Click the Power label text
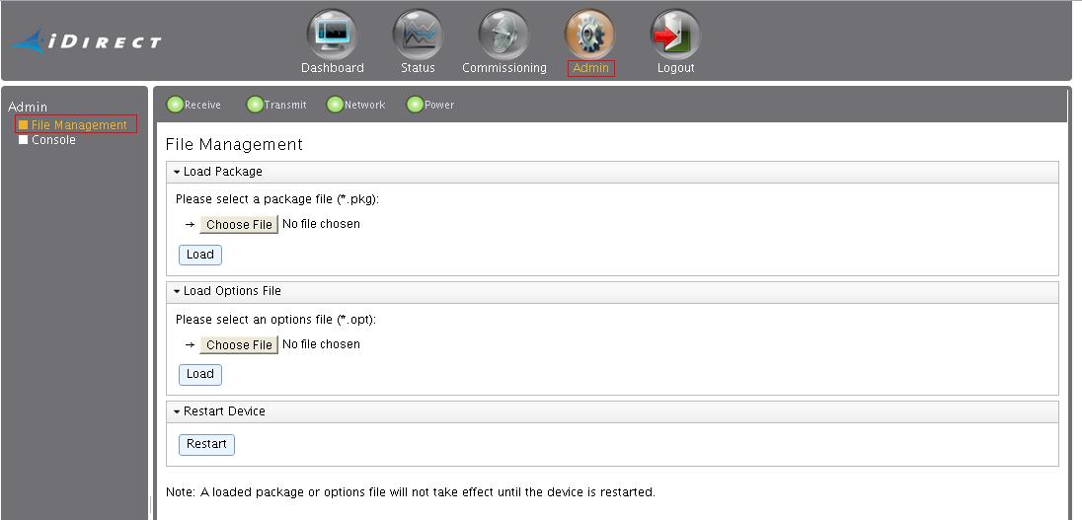The image size is (1082, 520). 439,105
